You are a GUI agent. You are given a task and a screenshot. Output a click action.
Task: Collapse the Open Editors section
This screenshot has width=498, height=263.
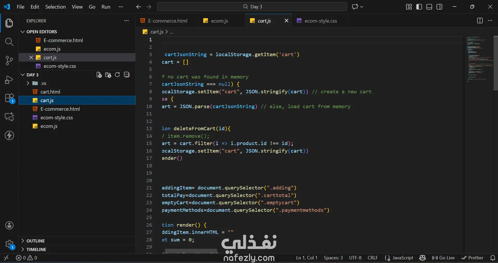(23, 32)
